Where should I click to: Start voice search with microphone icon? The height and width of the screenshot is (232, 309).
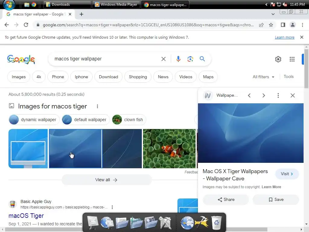tap(178, 59)
